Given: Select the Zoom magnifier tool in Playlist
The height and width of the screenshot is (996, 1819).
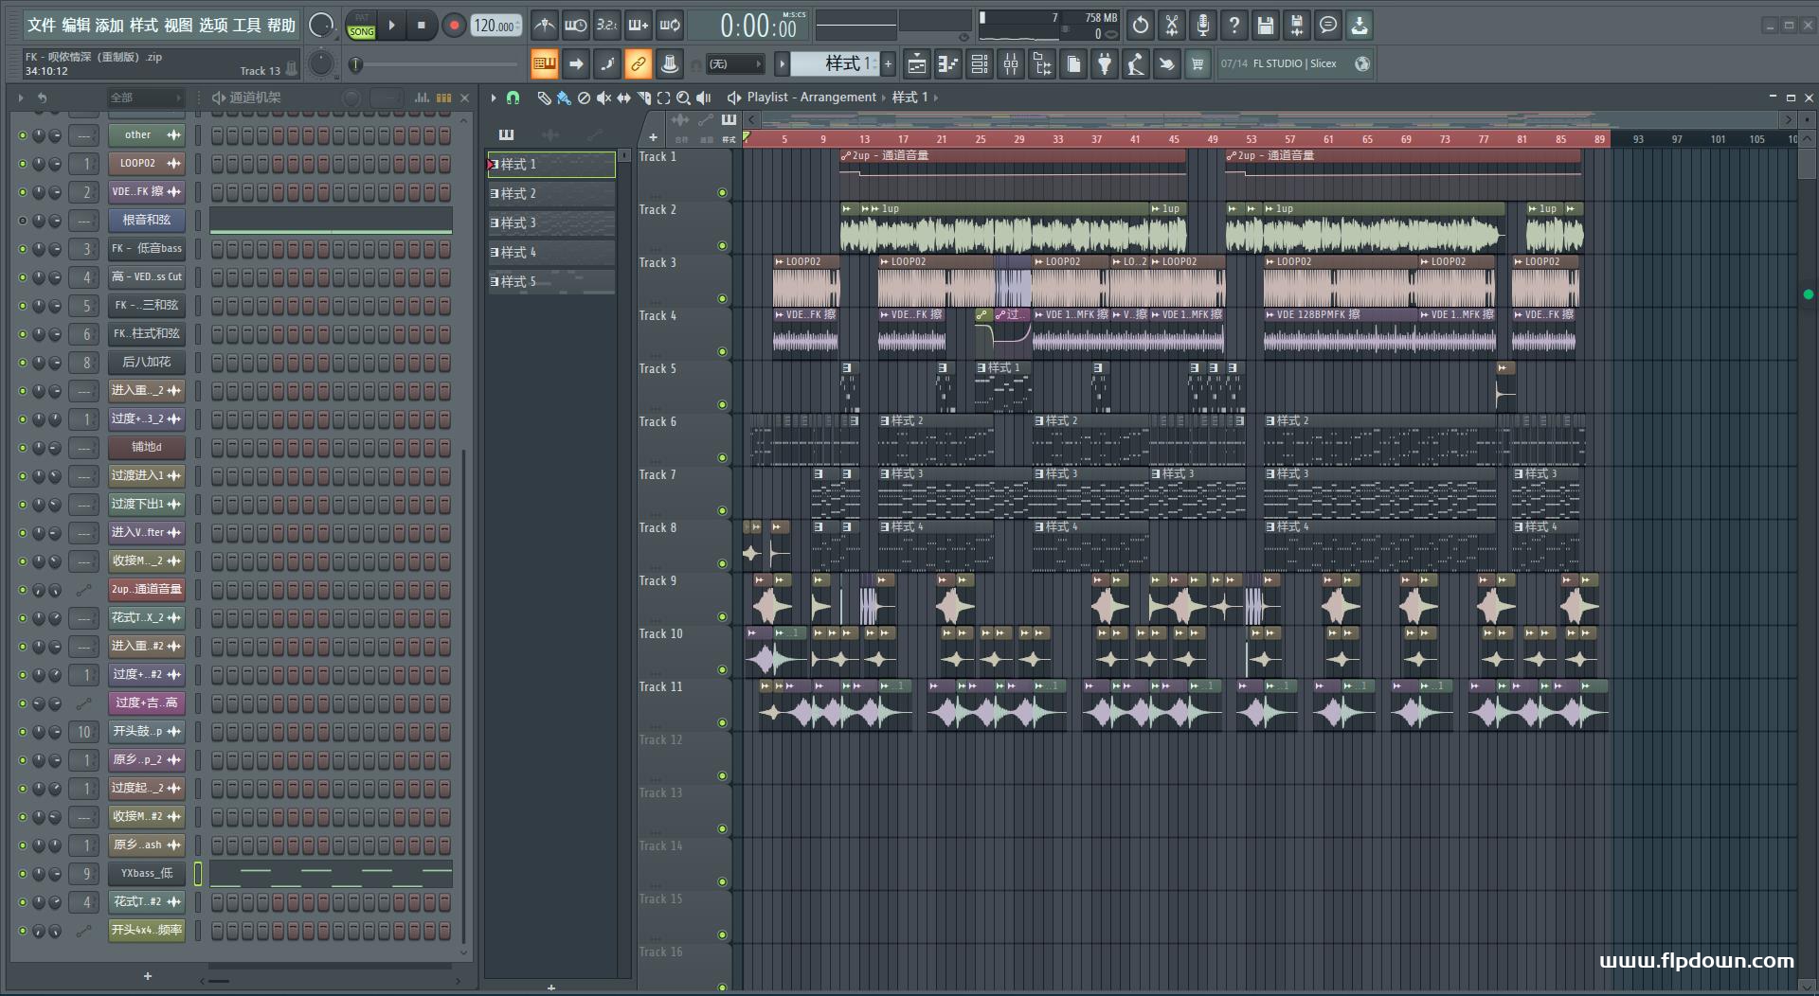Looking at the screenshot, I should coord(683,98).
